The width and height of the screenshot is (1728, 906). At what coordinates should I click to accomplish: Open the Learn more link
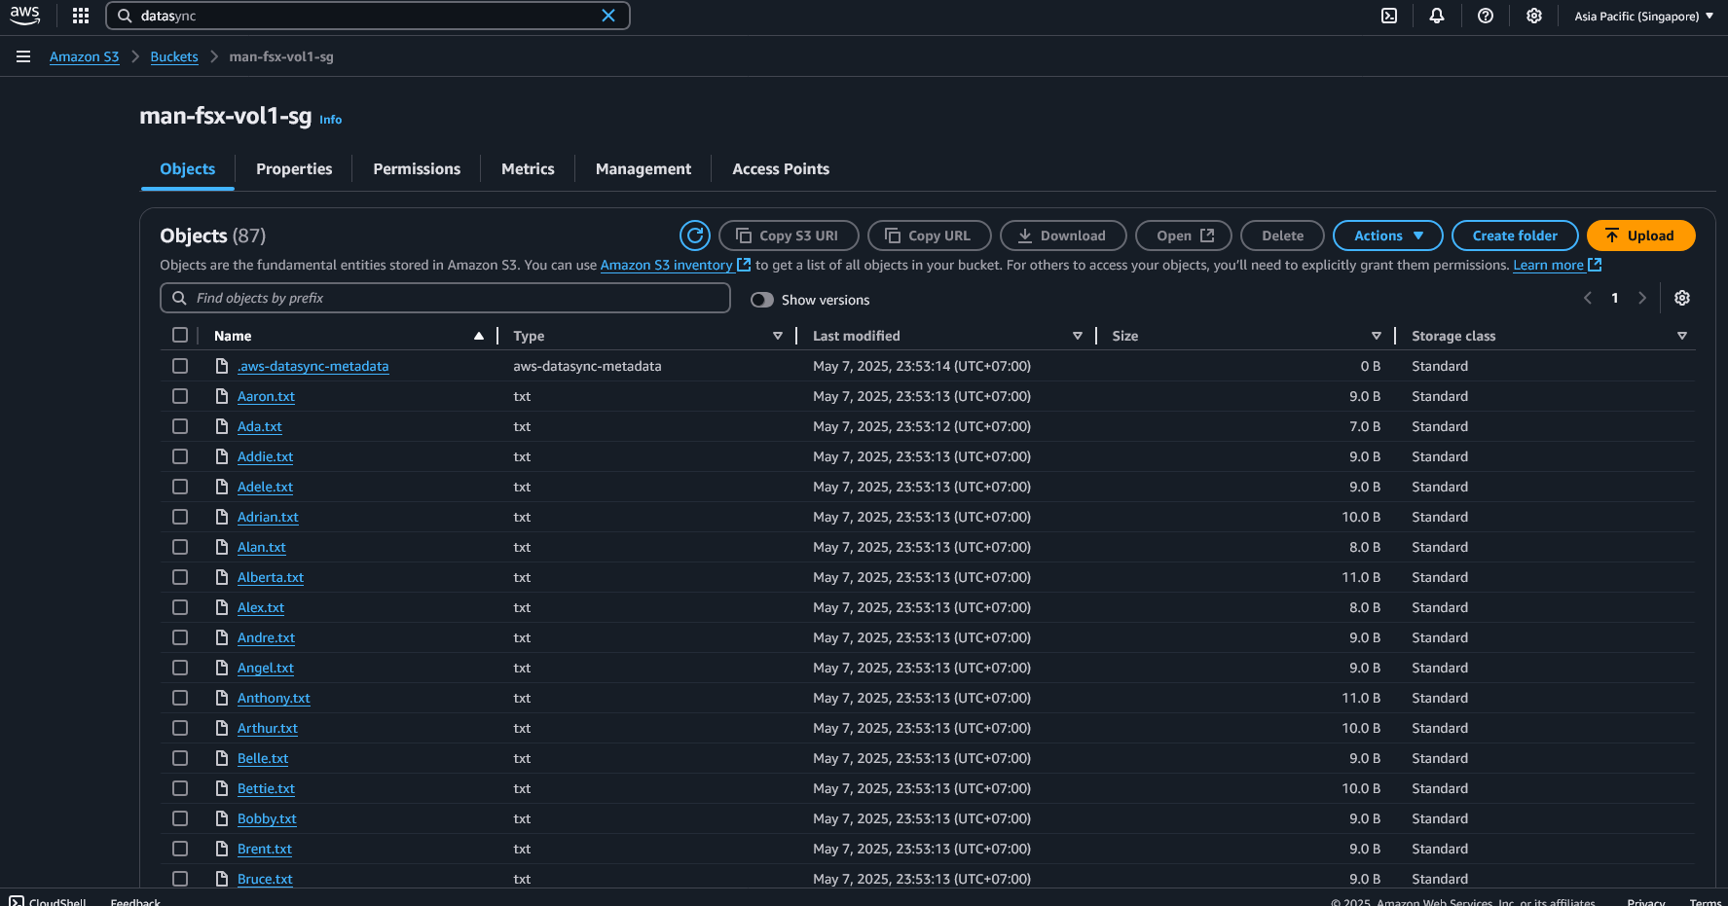coord(1557,265)
